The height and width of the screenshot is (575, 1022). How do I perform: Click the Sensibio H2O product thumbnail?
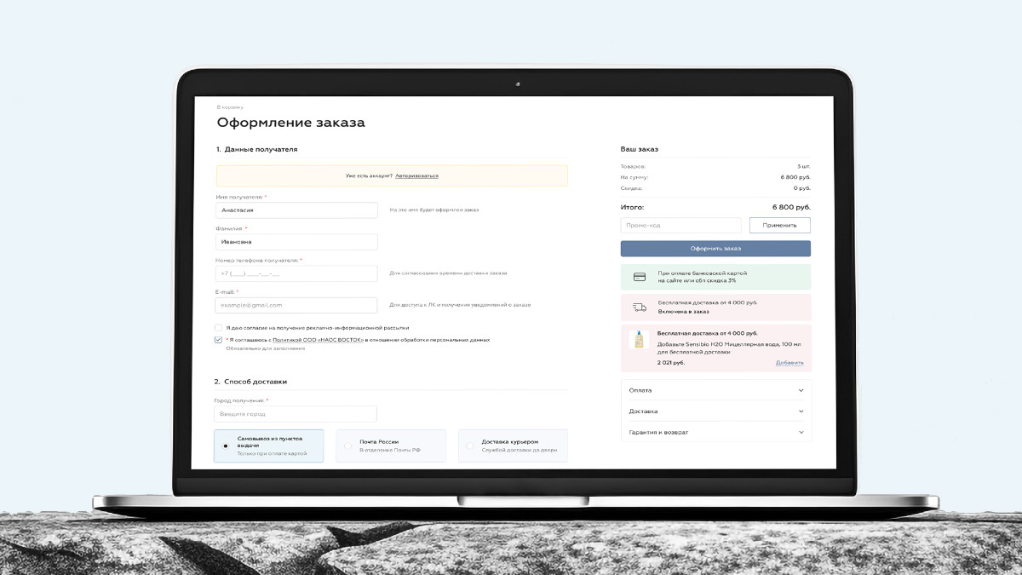coord(639,340)
